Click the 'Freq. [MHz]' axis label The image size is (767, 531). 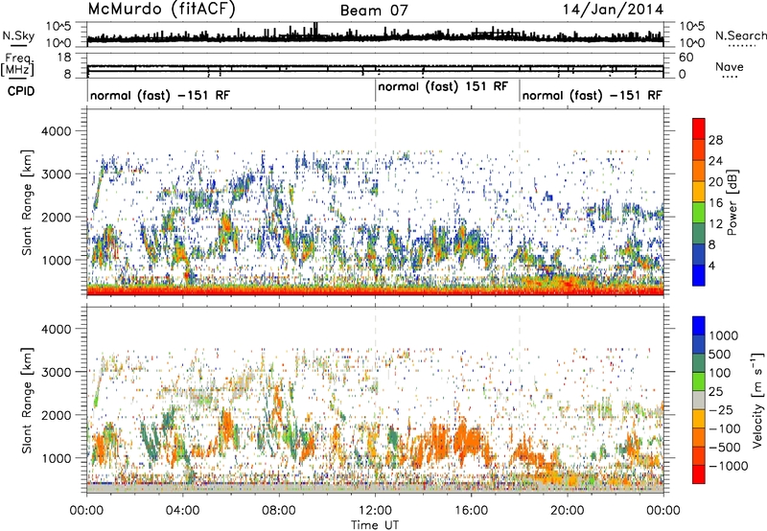click(18, 65)
